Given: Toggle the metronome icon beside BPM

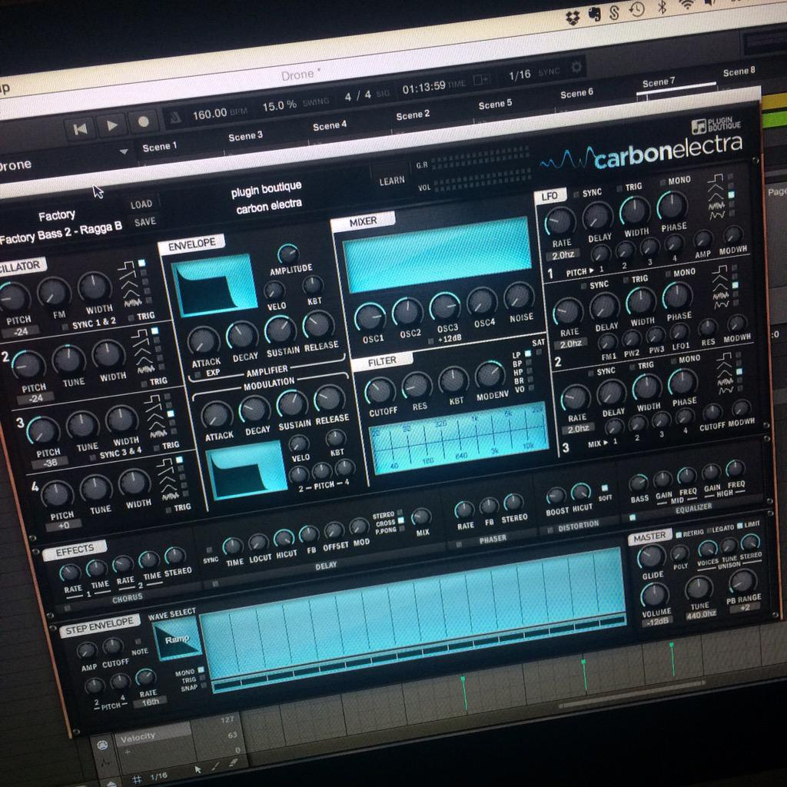Looking at the screenshot, I should pos(175,118).
